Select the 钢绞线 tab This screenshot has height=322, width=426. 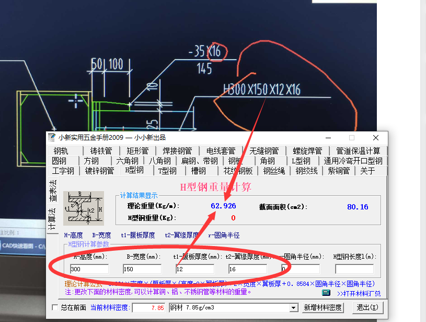pos(306,171)
